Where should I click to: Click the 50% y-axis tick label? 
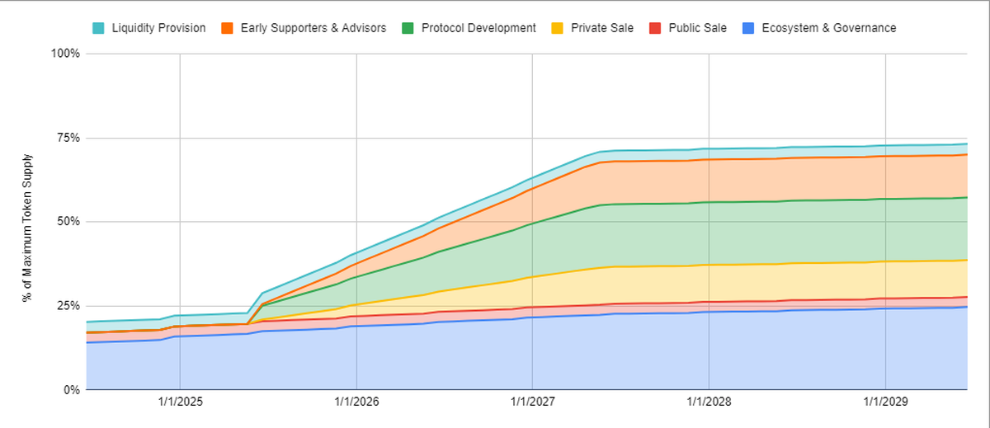[68, 222]
